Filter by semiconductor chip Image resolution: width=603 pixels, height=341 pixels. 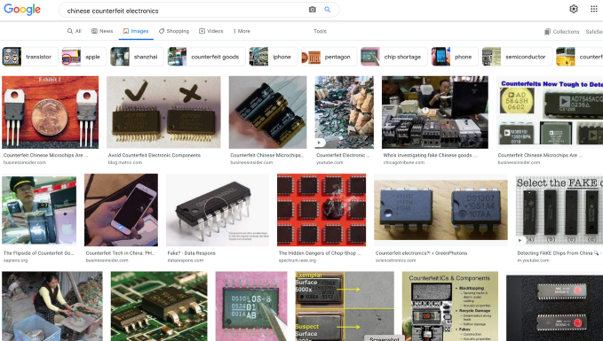[x=517, y=57]
